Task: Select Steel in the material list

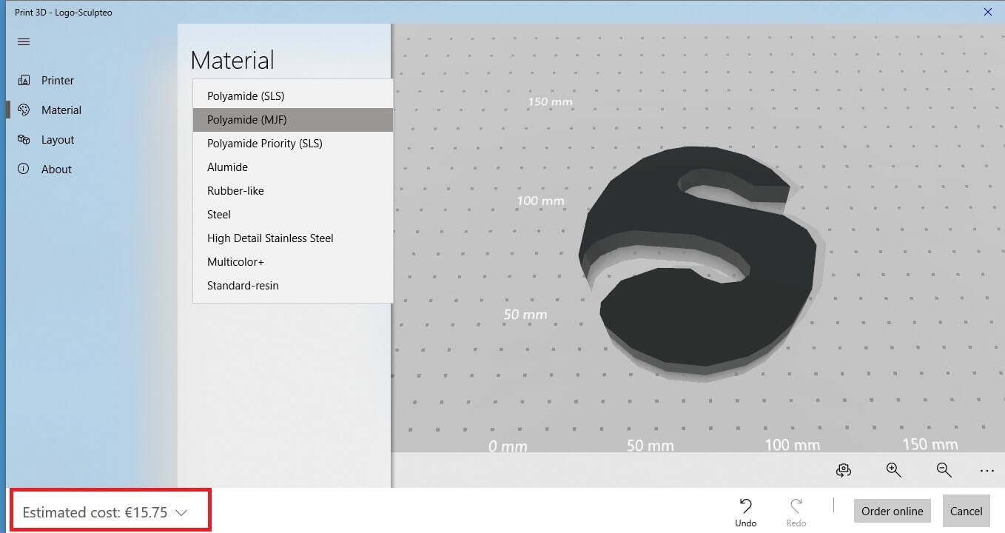Action: [x=292, y=215]
